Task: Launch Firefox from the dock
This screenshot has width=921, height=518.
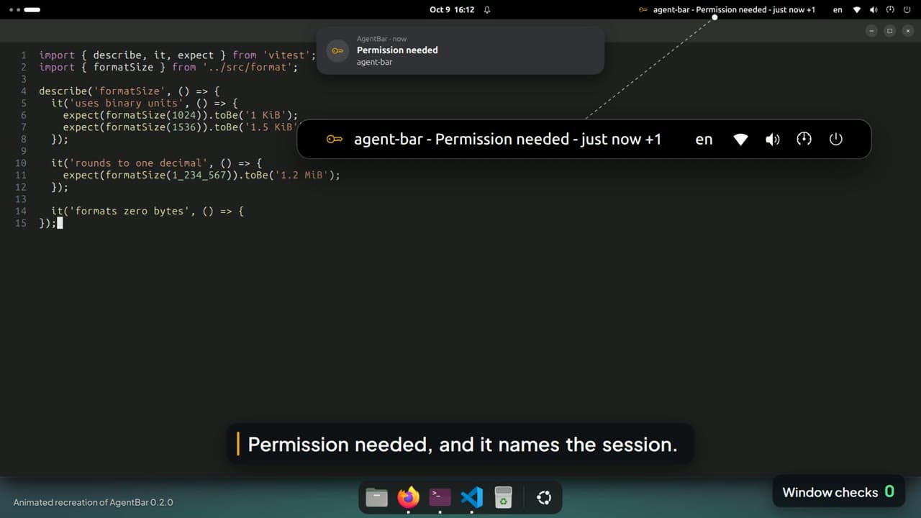Action: pos(408,497)
